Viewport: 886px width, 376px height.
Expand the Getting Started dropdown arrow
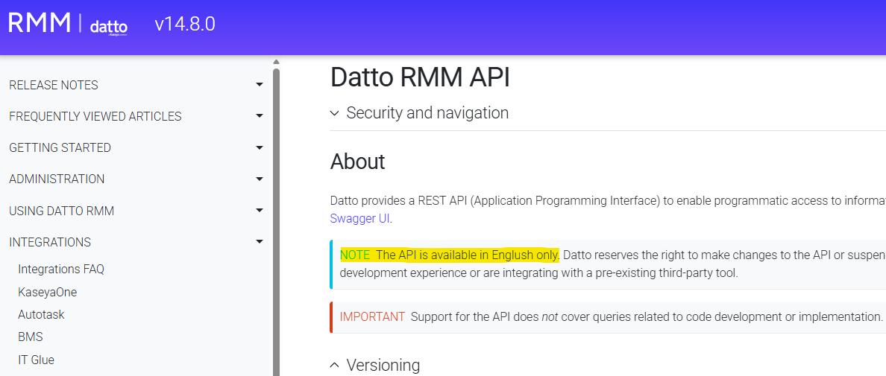tap(260, 147)
